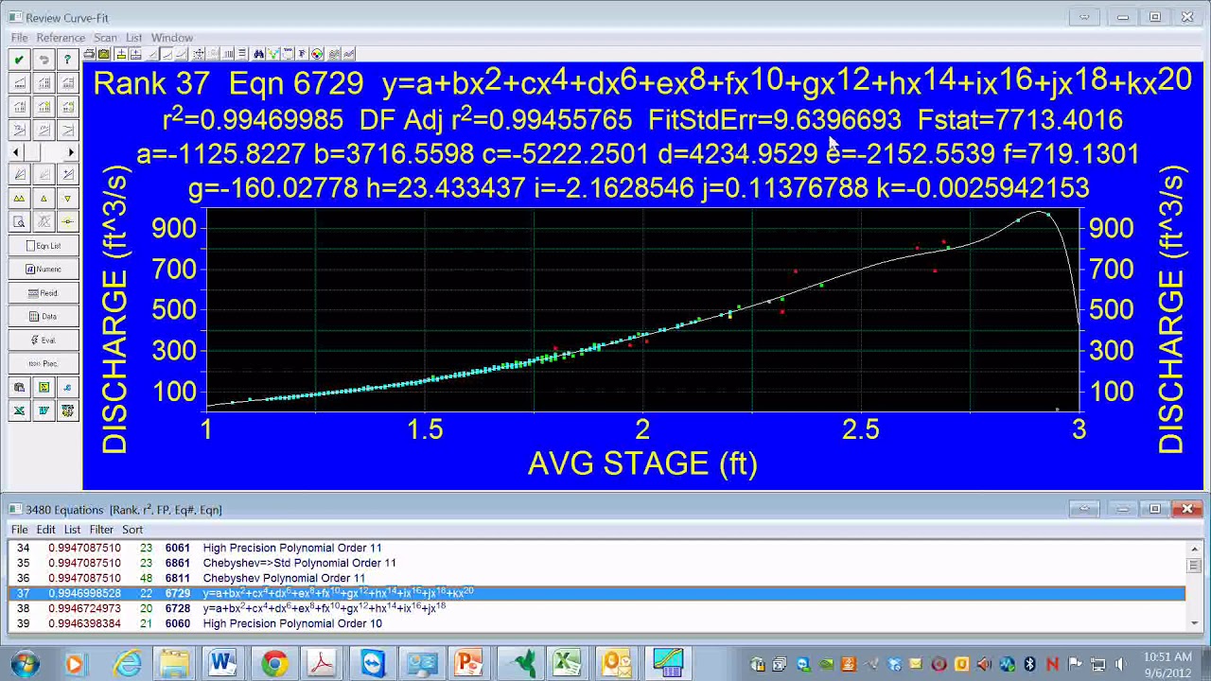The width and height of the screenshot is (1211, 681).
Task: Open the Eqn List panel
Action: pos(44,246)
